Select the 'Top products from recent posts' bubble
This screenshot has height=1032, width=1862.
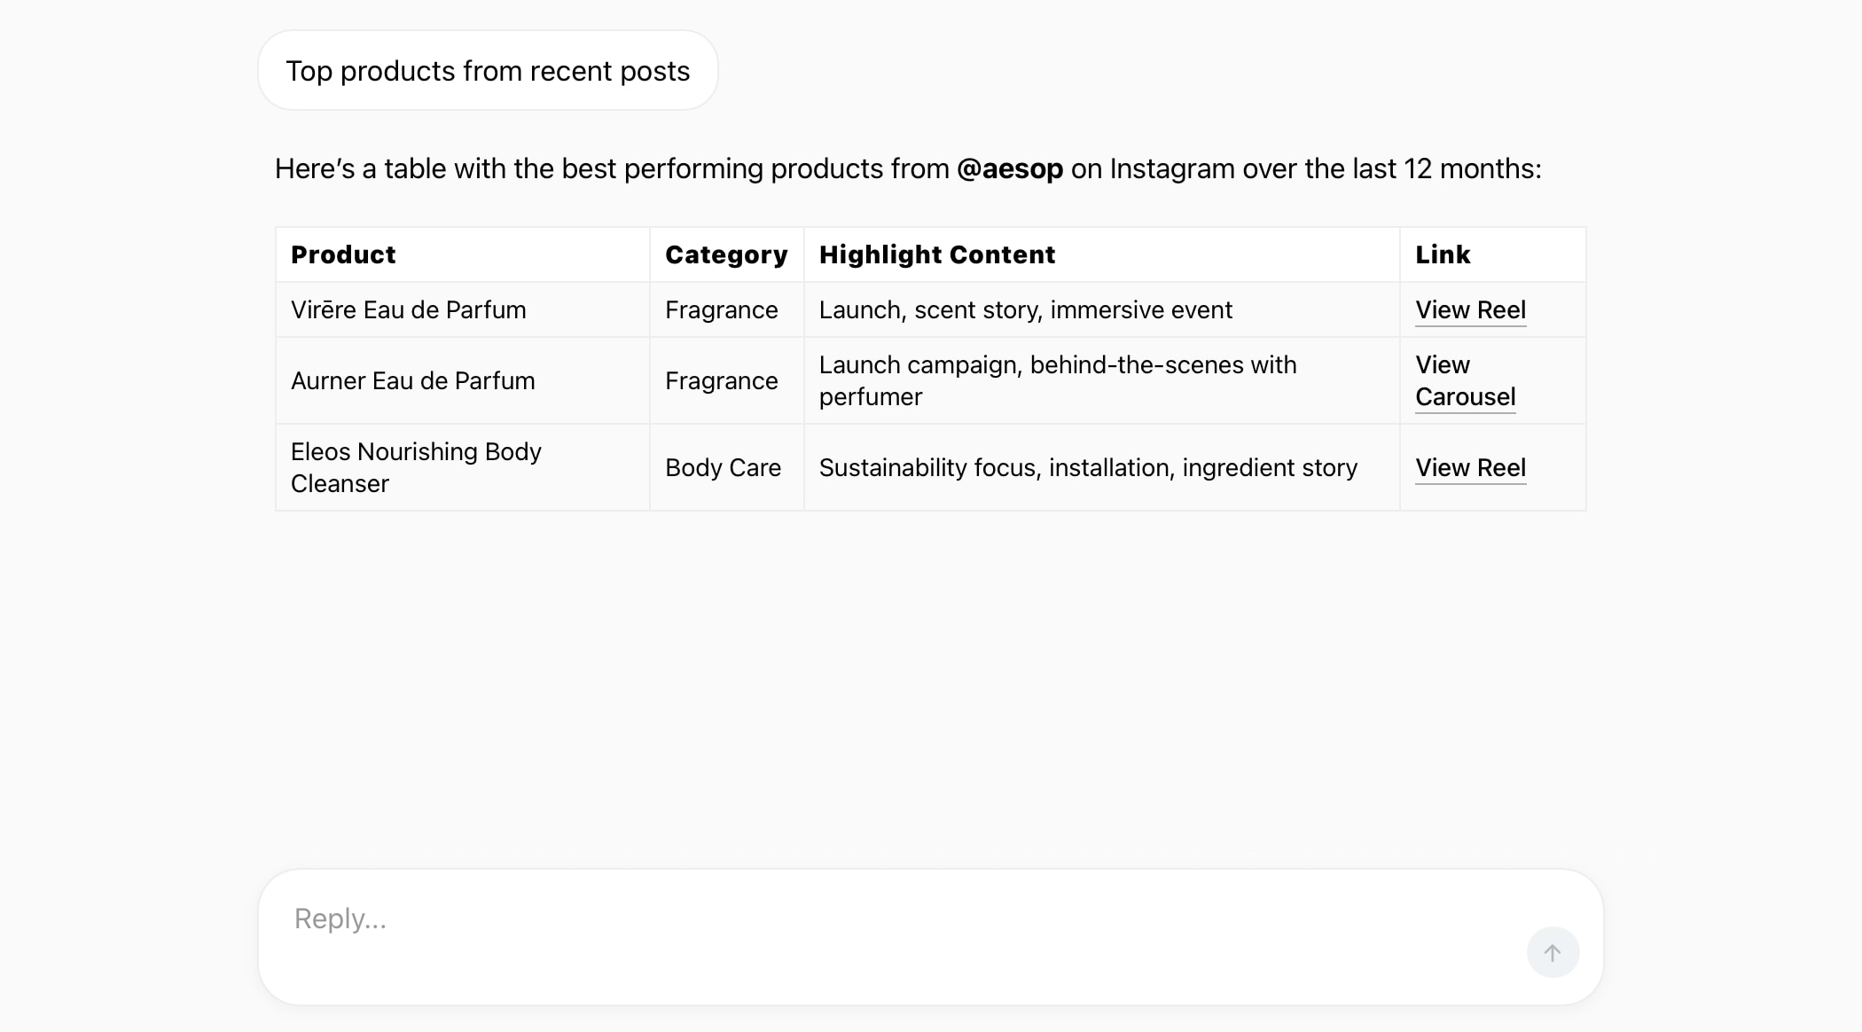pyautogui.click(x=488, y=71)
